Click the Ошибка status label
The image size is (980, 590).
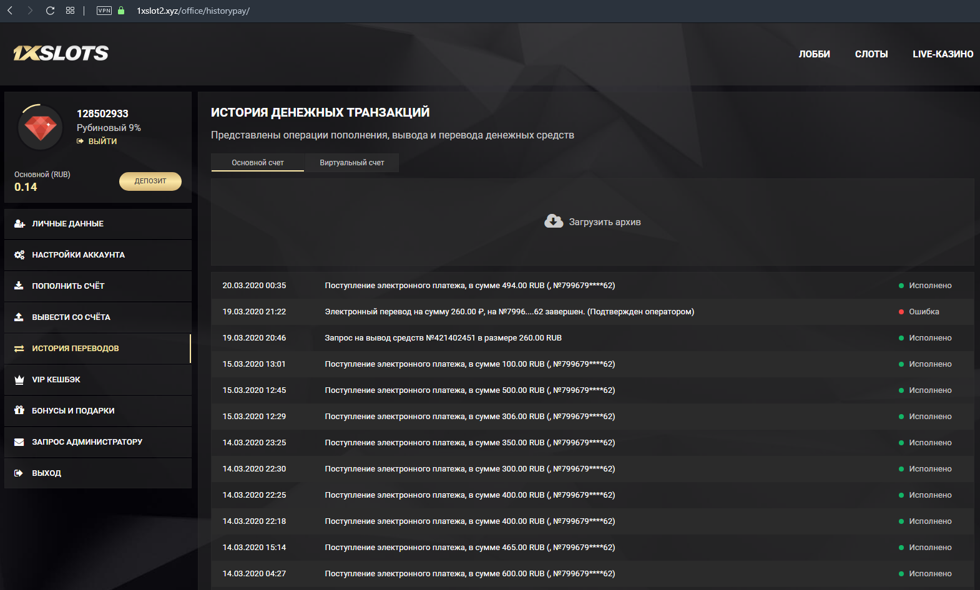[x=924, y=312]
